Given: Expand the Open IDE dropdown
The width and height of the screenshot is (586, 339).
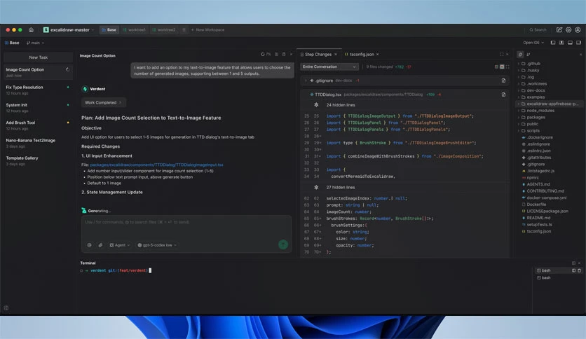Looking at the screenshot, I should 533,43.
